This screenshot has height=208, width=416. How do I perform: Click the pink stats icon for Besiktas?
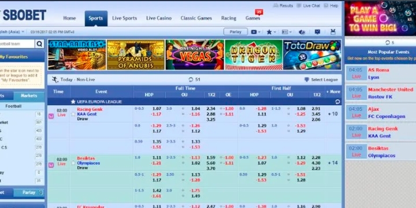pos(51,165)
